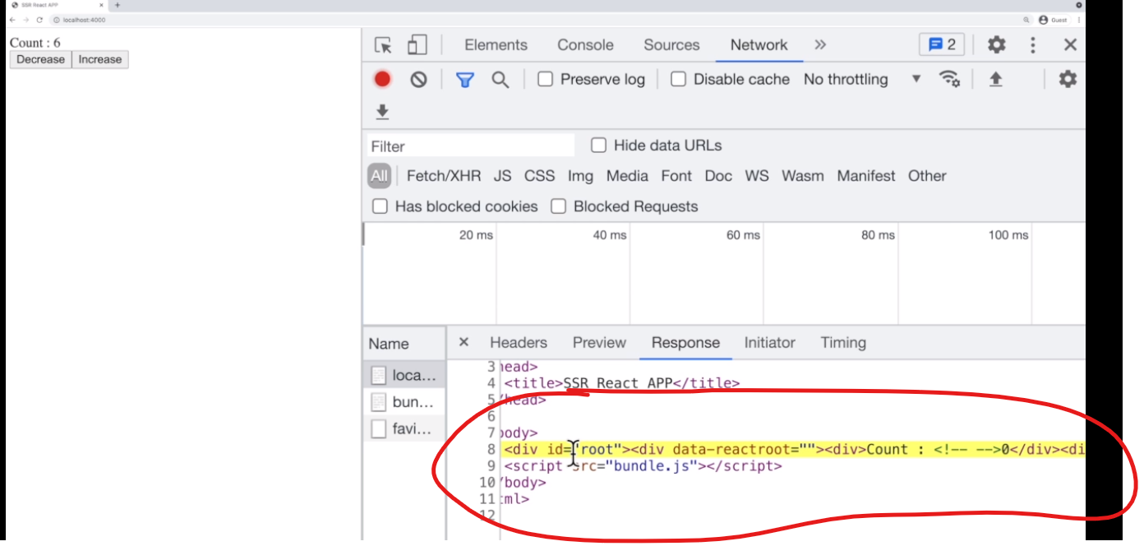Filter requests by Media
Screen dimensions: 1144x546
[x=627, y=176]
